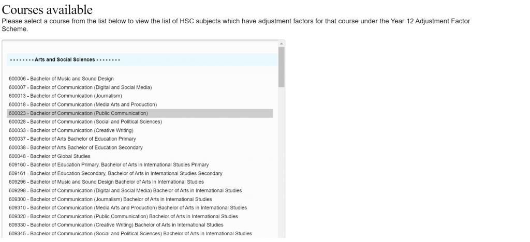The image size is (530, 242).
Task: Select 609161 Education Secondary International Studies course
Action: click(115, 173)
